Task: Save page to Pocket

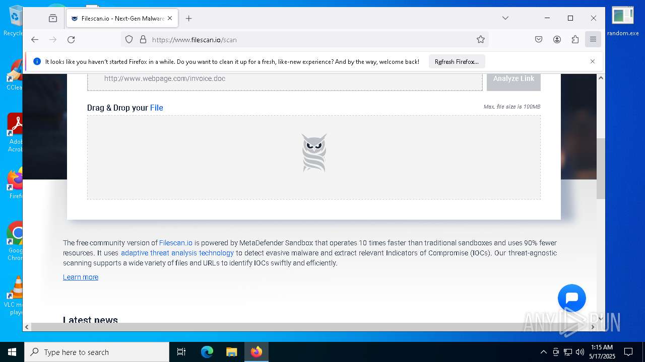Action: click(539, 40)
